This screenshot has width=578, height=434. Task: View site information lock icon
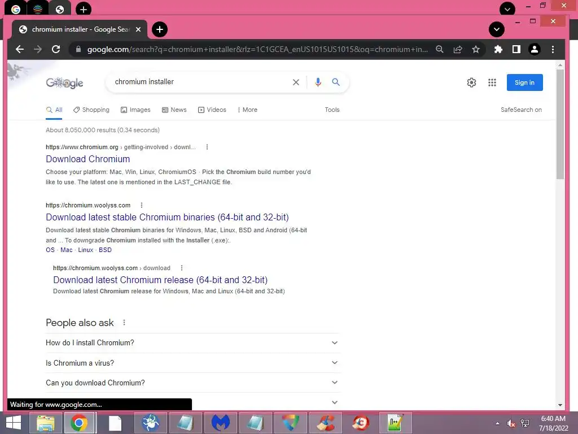(x=78, y=49)
